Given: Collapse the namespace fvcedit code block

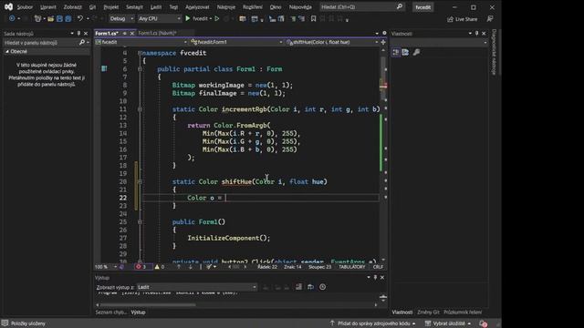Looking at the screenshot, I should coord(140,53).
